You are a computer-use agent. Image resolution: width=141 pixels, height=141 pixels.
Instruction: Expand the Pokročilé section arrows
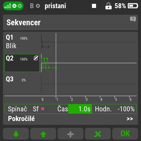pyautogui.click(x=130, y=119)
